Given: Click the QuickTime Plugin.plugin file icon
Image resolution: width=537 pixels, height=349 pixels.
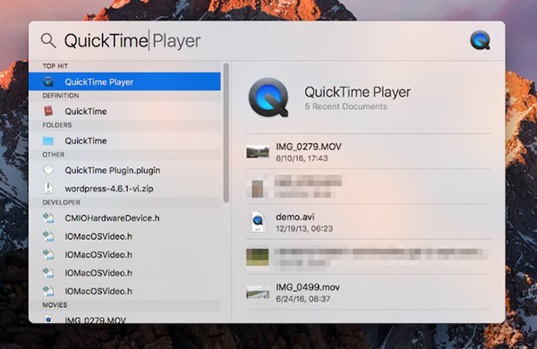Looking at the screenshot, I should (x=48, y=170).
